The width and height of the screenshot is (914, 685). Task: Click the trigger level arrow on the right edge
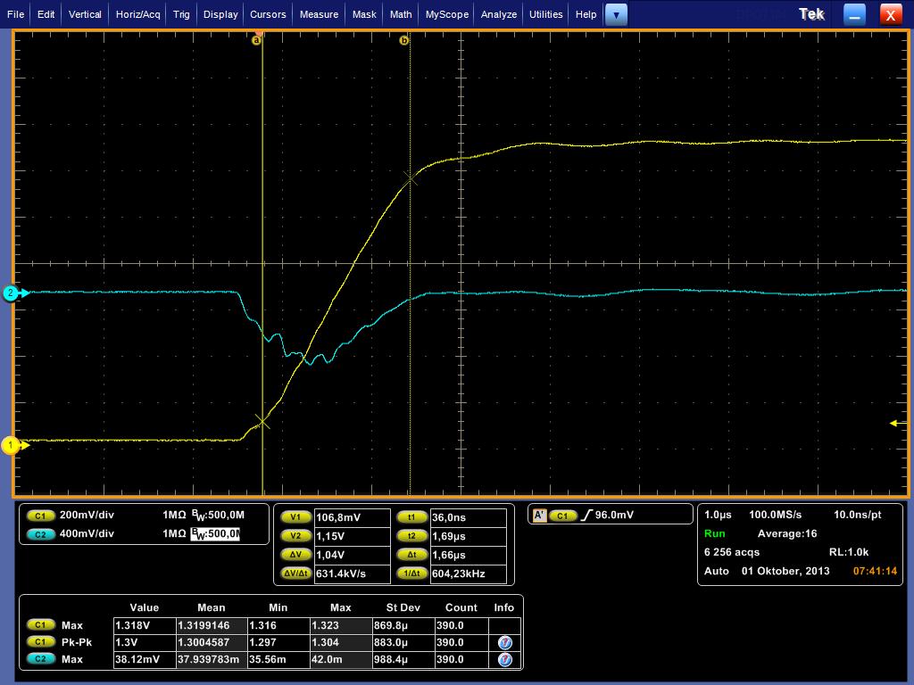click(x=898, y=424)
